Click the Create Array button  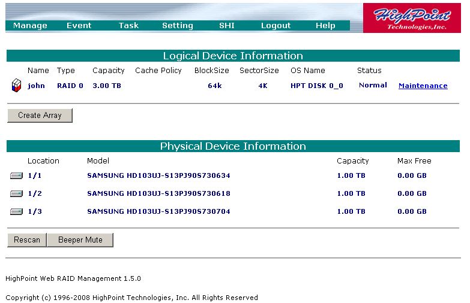coord(40,115)
